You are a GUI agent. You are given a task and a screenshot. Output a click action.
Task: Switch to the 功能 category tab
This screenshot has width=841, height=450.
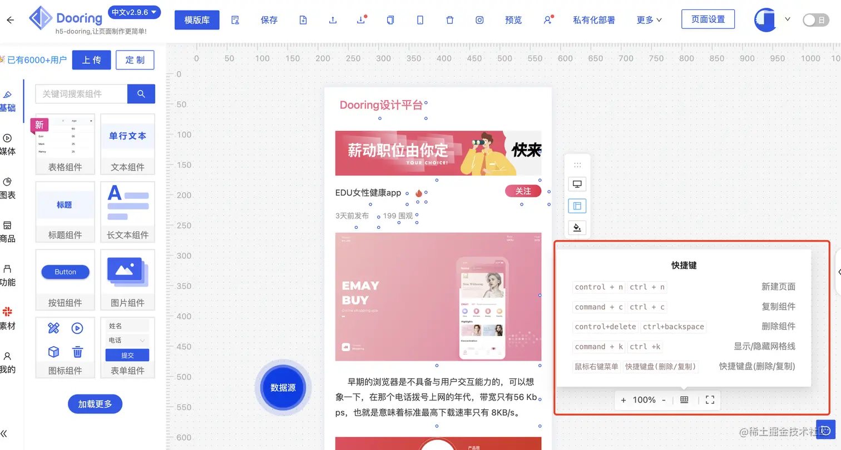7,276
